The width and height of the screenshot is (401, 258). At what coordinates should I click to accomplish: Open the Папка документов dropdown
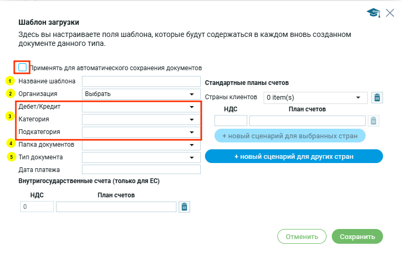click(141, 145)
